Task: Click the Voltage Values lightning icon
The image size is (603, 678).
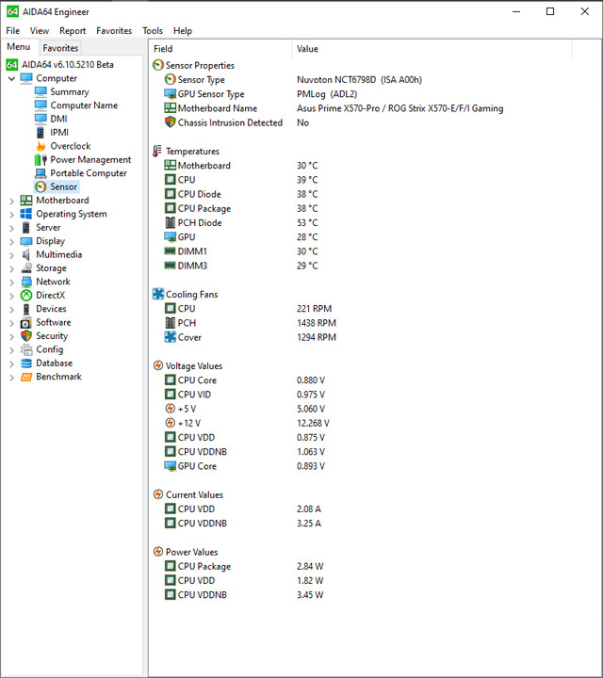Action: click(x=158, y=365)
